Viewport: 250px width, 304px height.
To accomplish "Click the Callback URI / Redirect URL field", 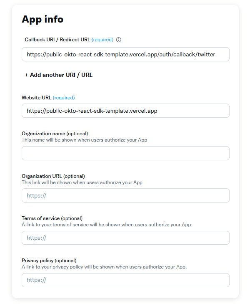I will pyautogui.click(x=125, y=54).
